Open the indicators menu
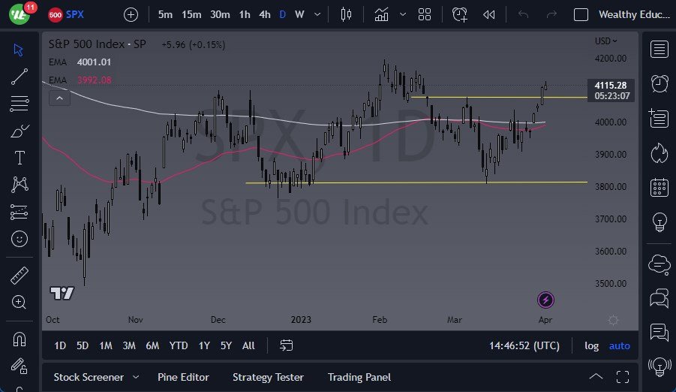 coord(382,15)
